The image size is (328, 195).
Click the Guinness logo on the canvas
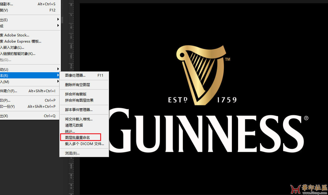(x=208, y=99)
